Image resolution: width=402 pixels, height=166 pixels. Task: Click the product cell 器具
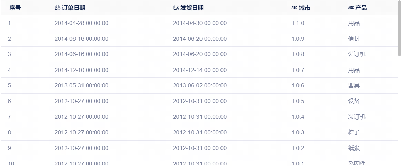click(354, 86)
